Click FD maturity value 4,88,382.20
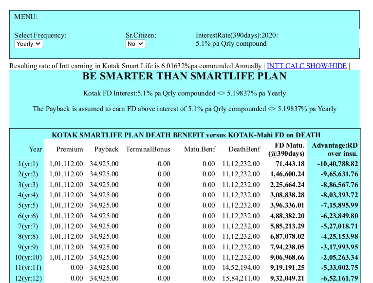 tap(287, 216)
